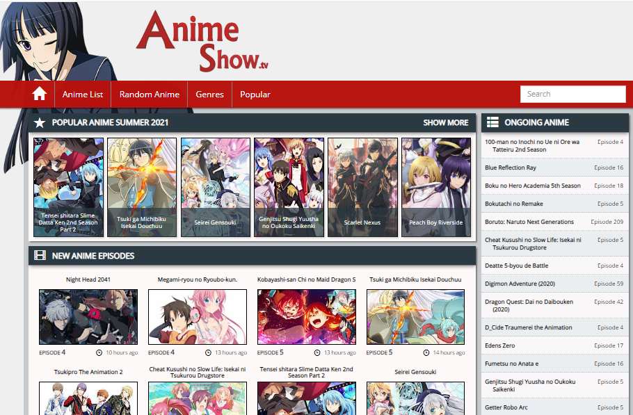This screenshot has height=415, width=633.
Task: Click Episode 59 next to Digimon Adventure
Action: pos(609,284)
